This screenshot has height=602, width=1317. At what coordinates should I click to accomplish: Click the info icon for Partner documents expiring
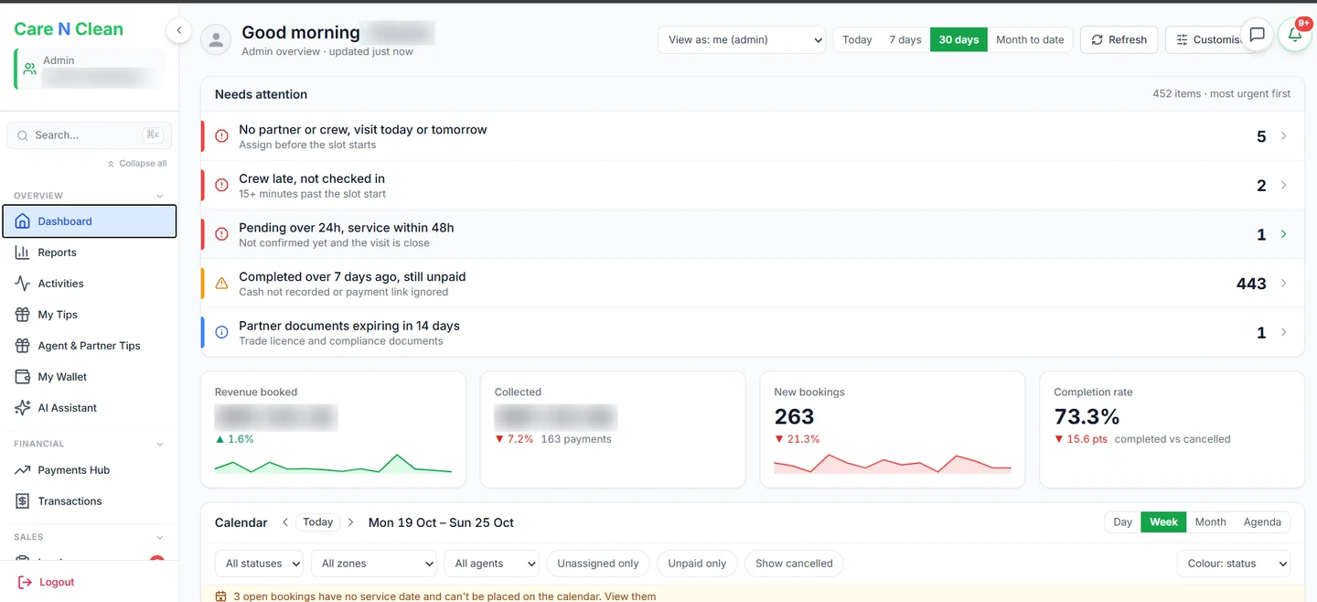(221, 332)
